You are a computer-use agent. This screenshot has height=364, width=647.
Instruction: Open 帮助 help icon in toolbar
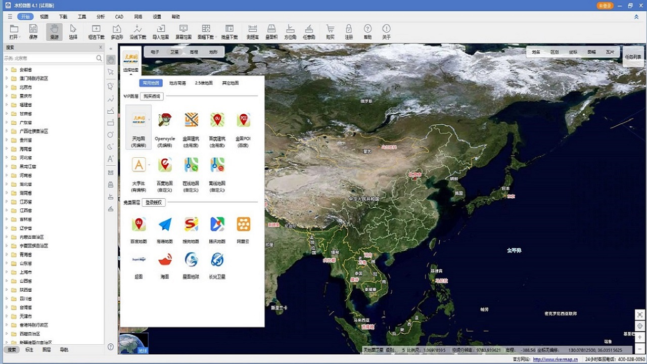(367, 29)
